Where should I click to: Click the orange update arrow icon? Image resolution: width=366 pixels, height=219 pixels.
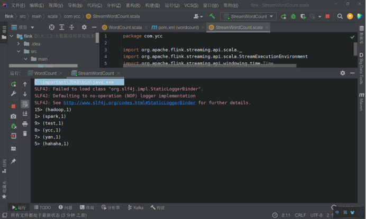tap(350, 16)
